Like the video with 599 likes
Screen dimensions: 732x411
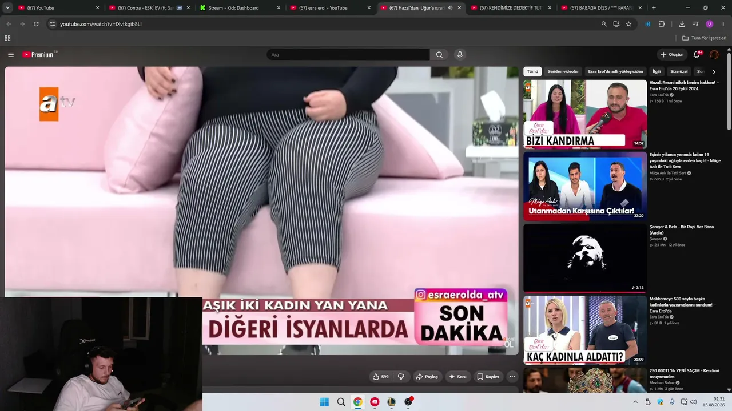click(x=380, y=377)
